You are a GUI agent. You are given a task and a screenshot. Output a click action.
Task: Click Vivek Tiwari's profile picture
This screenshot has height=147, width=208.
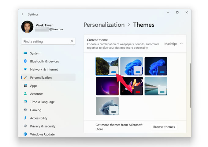[27, 27]
